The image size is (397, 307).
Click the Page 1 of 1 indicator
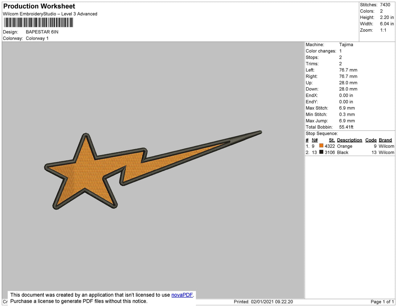(x=382, y=302)
